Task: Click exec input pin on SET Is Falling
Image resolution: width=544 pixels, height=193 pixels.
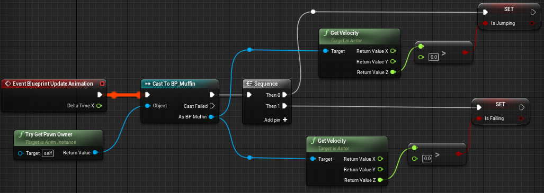Action: (x=479, y=107)
